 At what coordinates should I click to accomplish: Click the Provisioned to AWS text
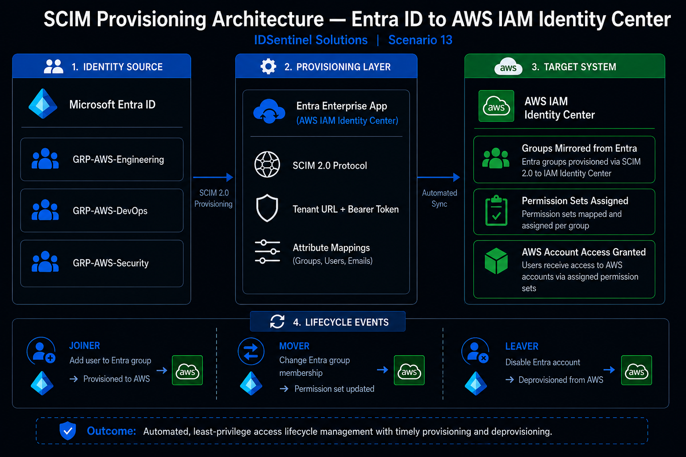[x=117, y=379]
